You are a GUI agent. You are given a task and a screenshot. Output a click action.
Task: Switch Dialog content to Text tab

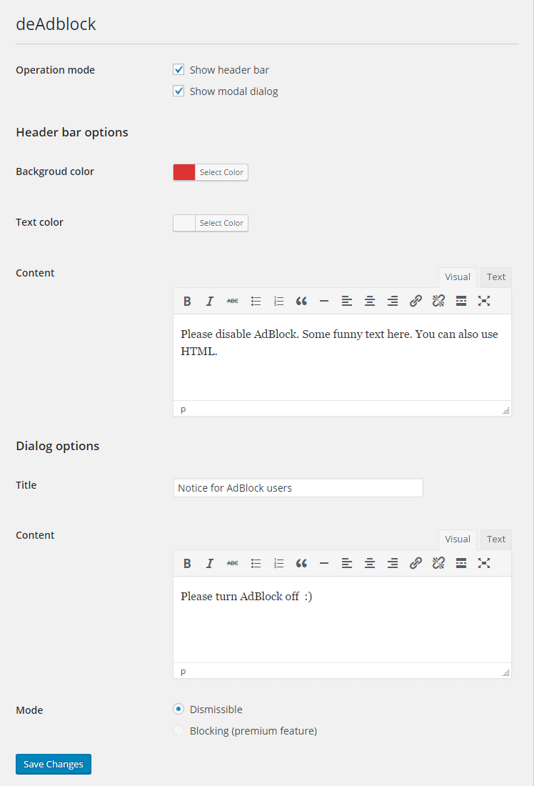point(496,539)
